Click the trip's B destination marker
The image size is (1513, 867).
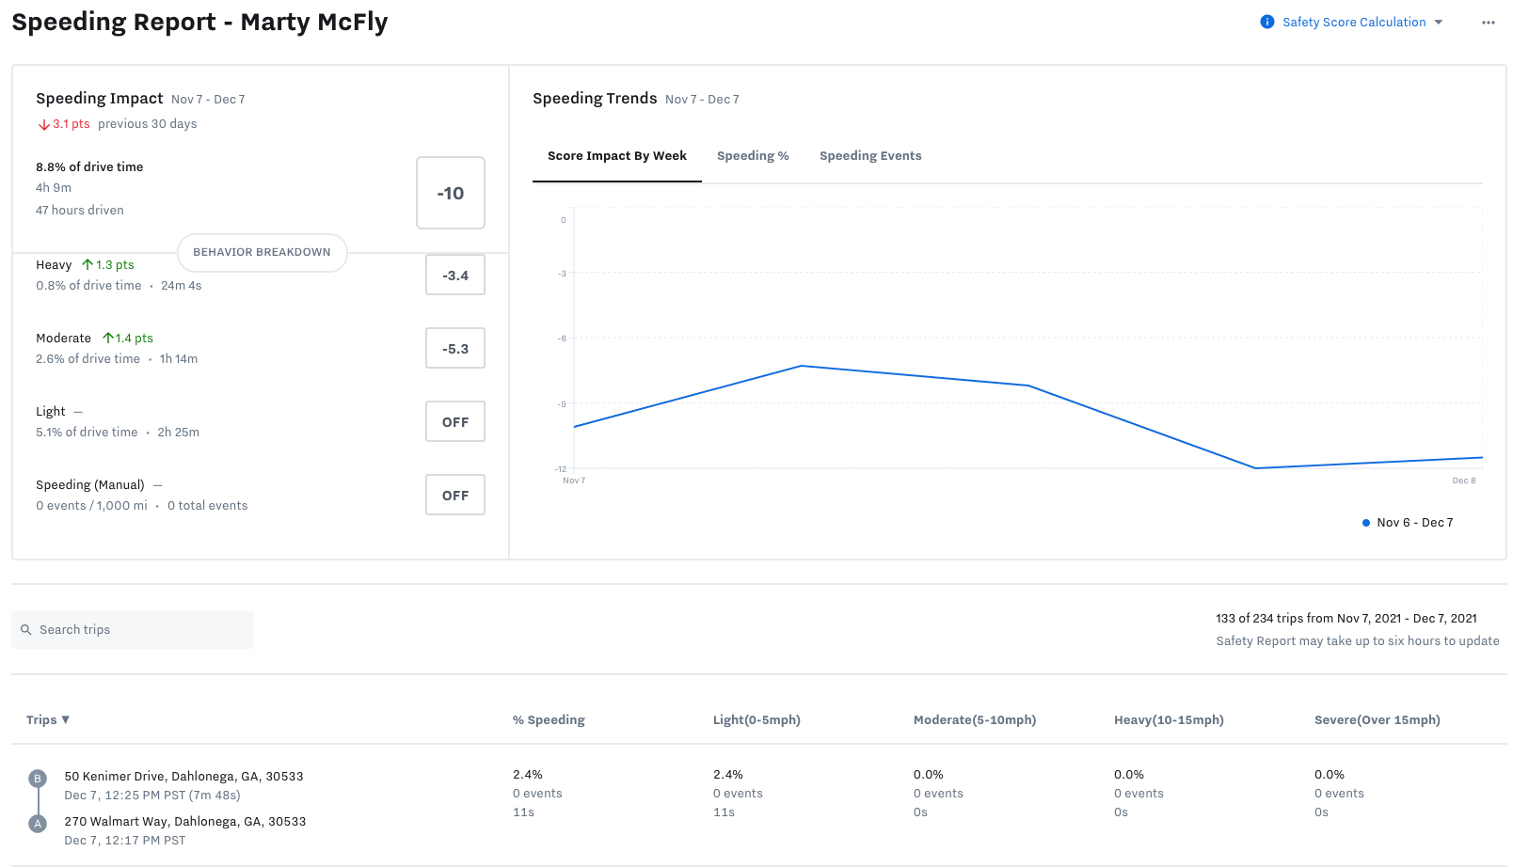pyautogui.click(x=38, y=779)
